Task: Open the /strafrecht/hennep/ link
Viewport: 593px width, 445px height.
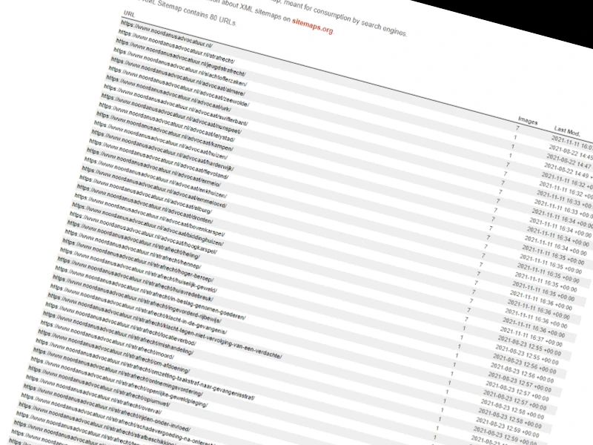Action: point(133,248)
